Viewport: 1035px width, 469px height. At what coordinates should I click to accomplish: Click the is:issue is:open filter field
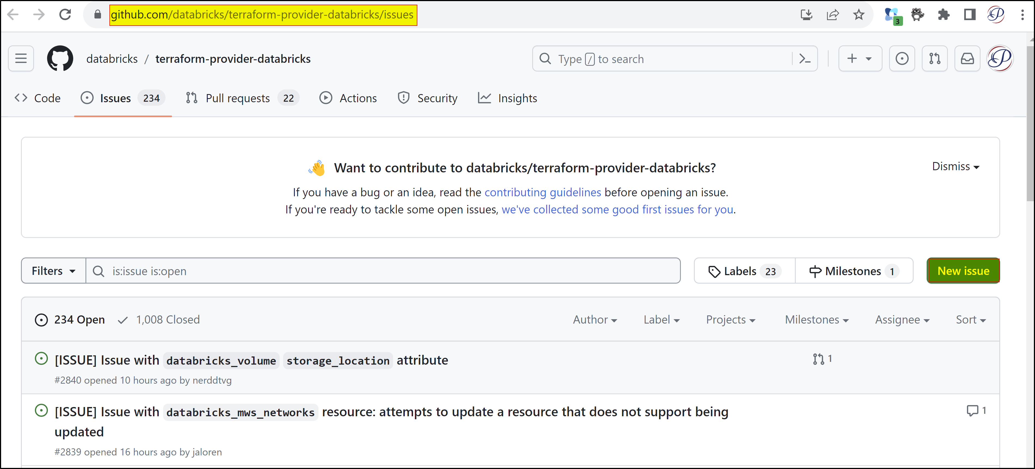[x=383, y=271]
